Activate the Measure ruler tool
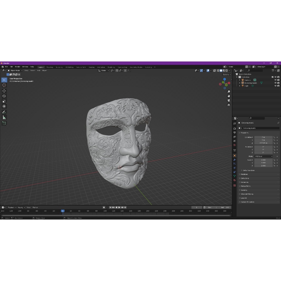The height and width of the screenshot is (281, 281). (4, 117)
